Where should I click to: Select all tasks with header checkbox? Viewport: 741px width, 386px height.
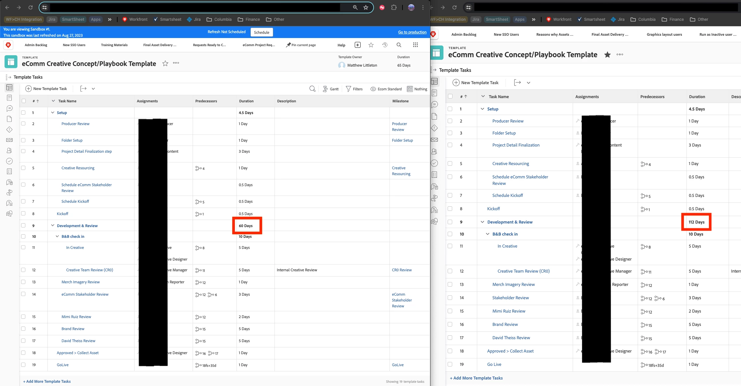point(24,101)
